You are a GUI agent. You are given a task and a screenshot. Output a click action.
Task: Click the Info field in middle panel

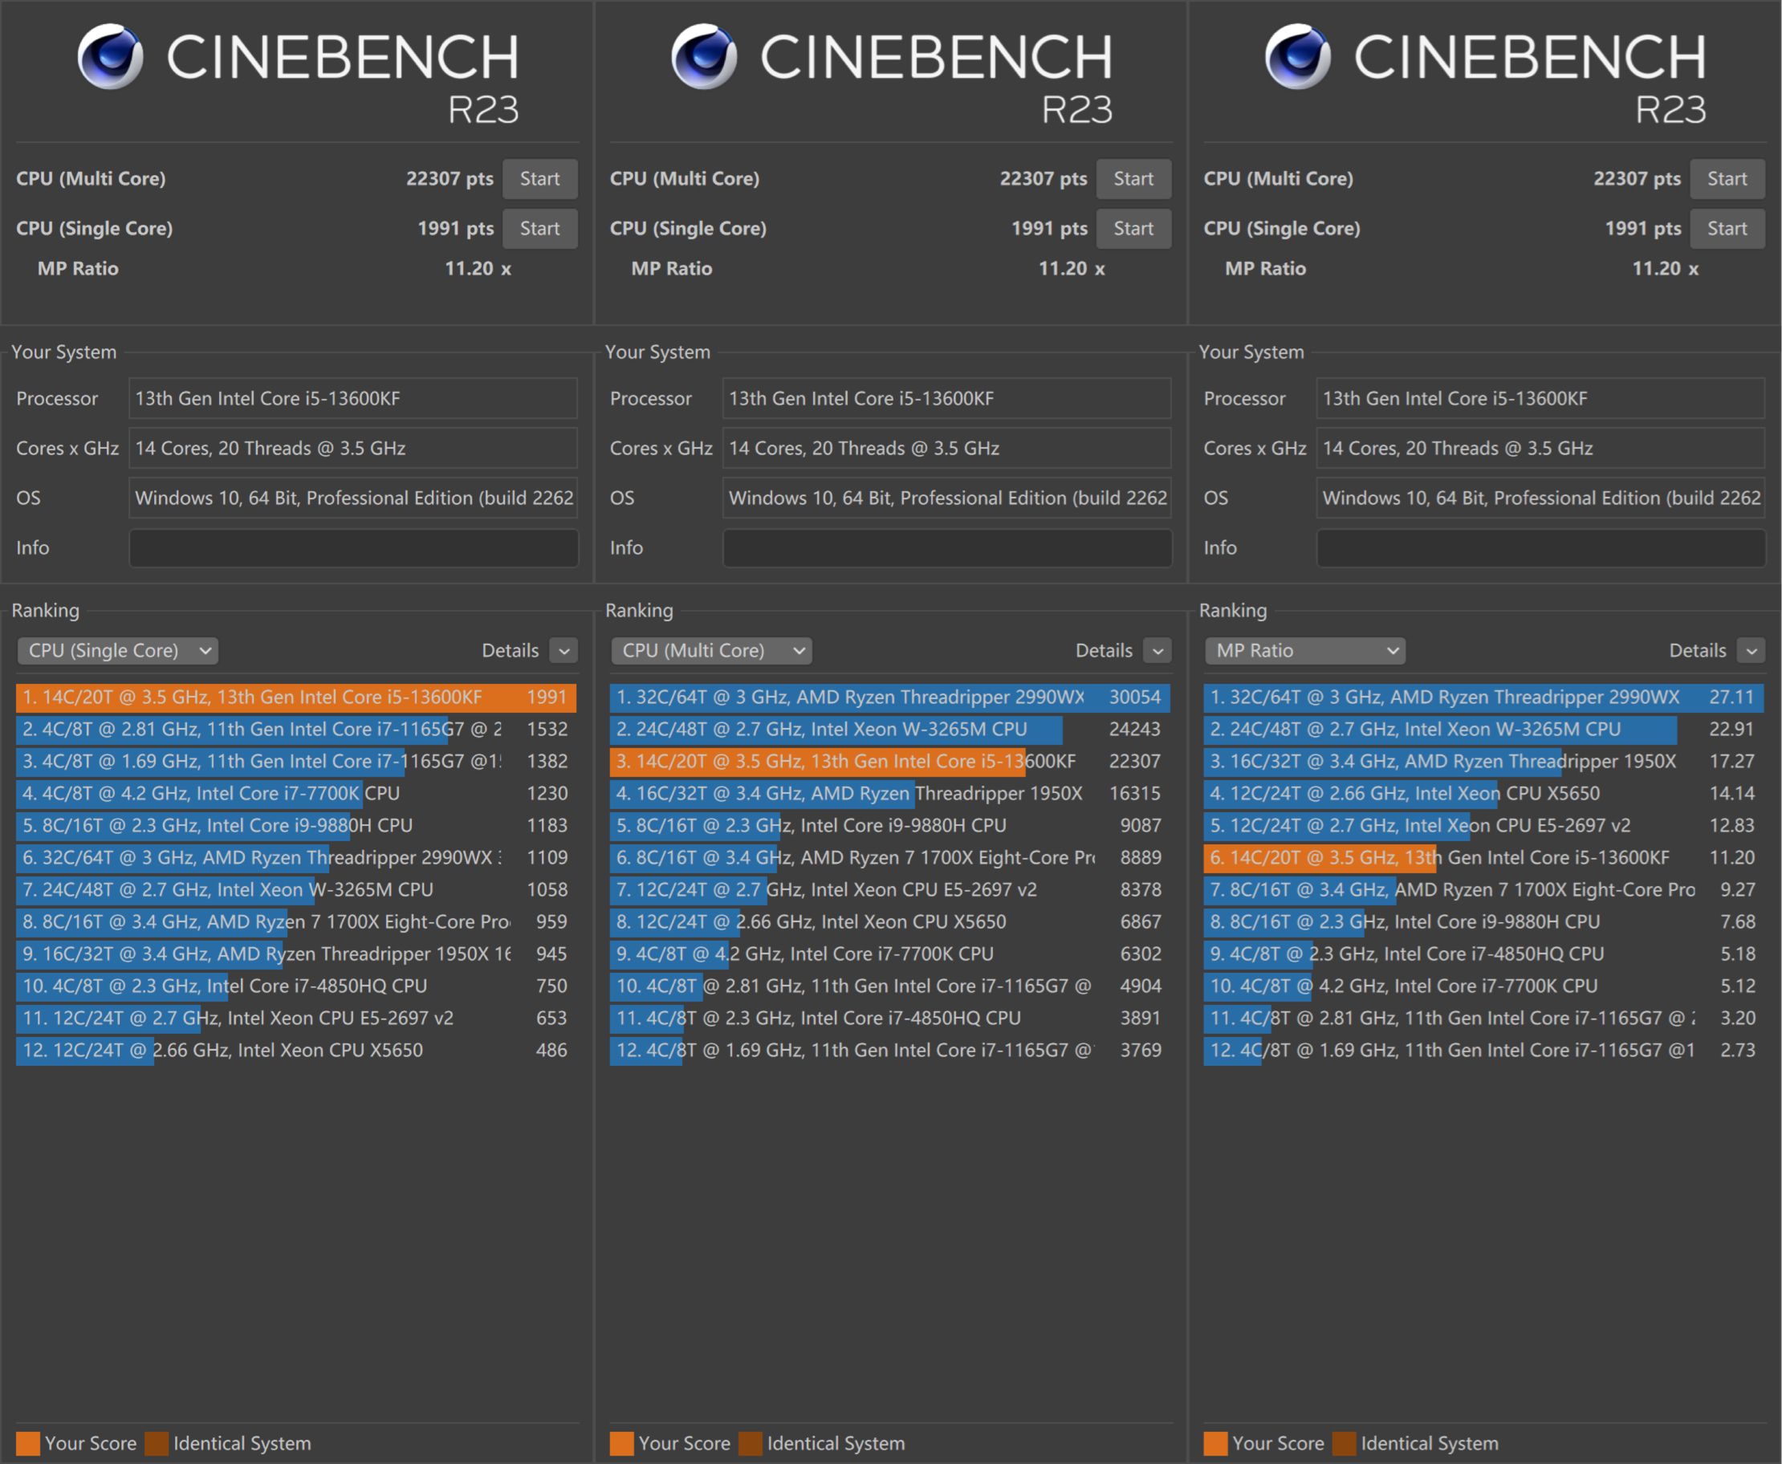947,548
